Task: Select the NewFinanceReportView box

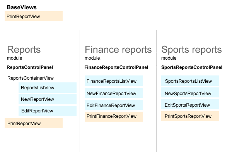Action: tap(114, 93)
